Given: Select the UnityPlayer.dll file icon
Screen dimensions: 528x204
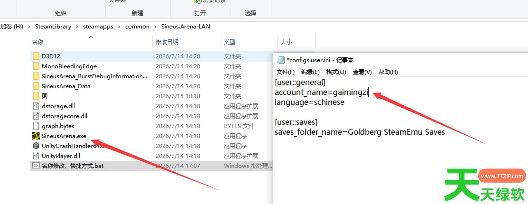Looking at the screenshot, I should pos(36,156).
